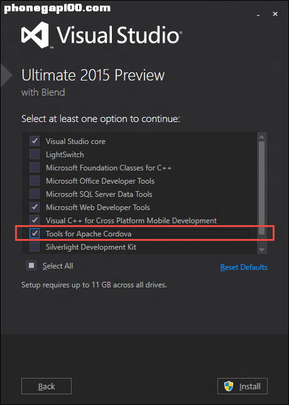The width and height of the screenshot is (289, 405).
Task: Click the 'Microsoft Office Developer Tools' label
Action: 100,181
